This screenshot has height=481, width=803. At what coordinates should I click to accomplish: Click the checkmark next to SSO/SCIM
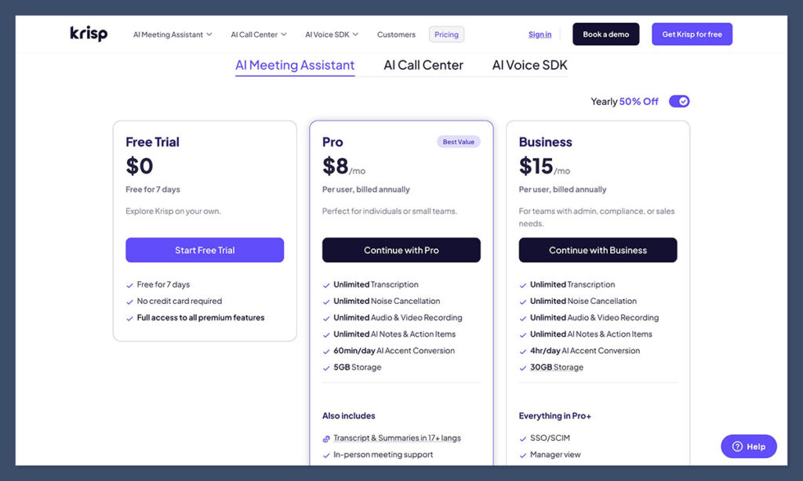524,438
